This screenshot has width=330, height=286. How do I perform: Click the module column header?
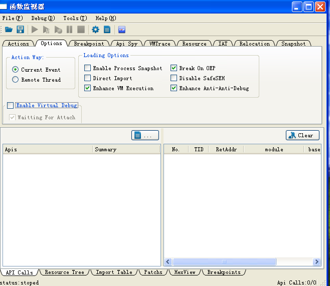point(274,149)
